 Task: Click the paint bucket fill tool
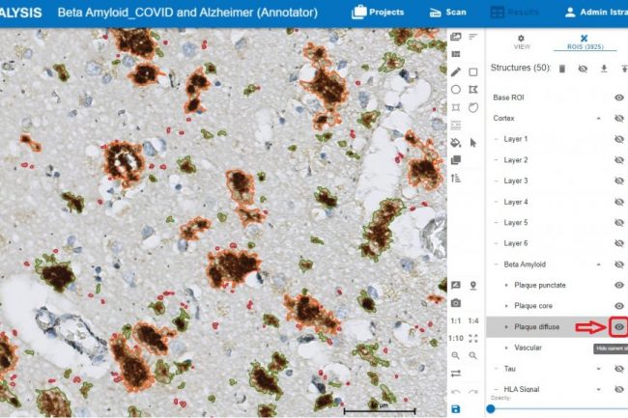pos(456,142)
